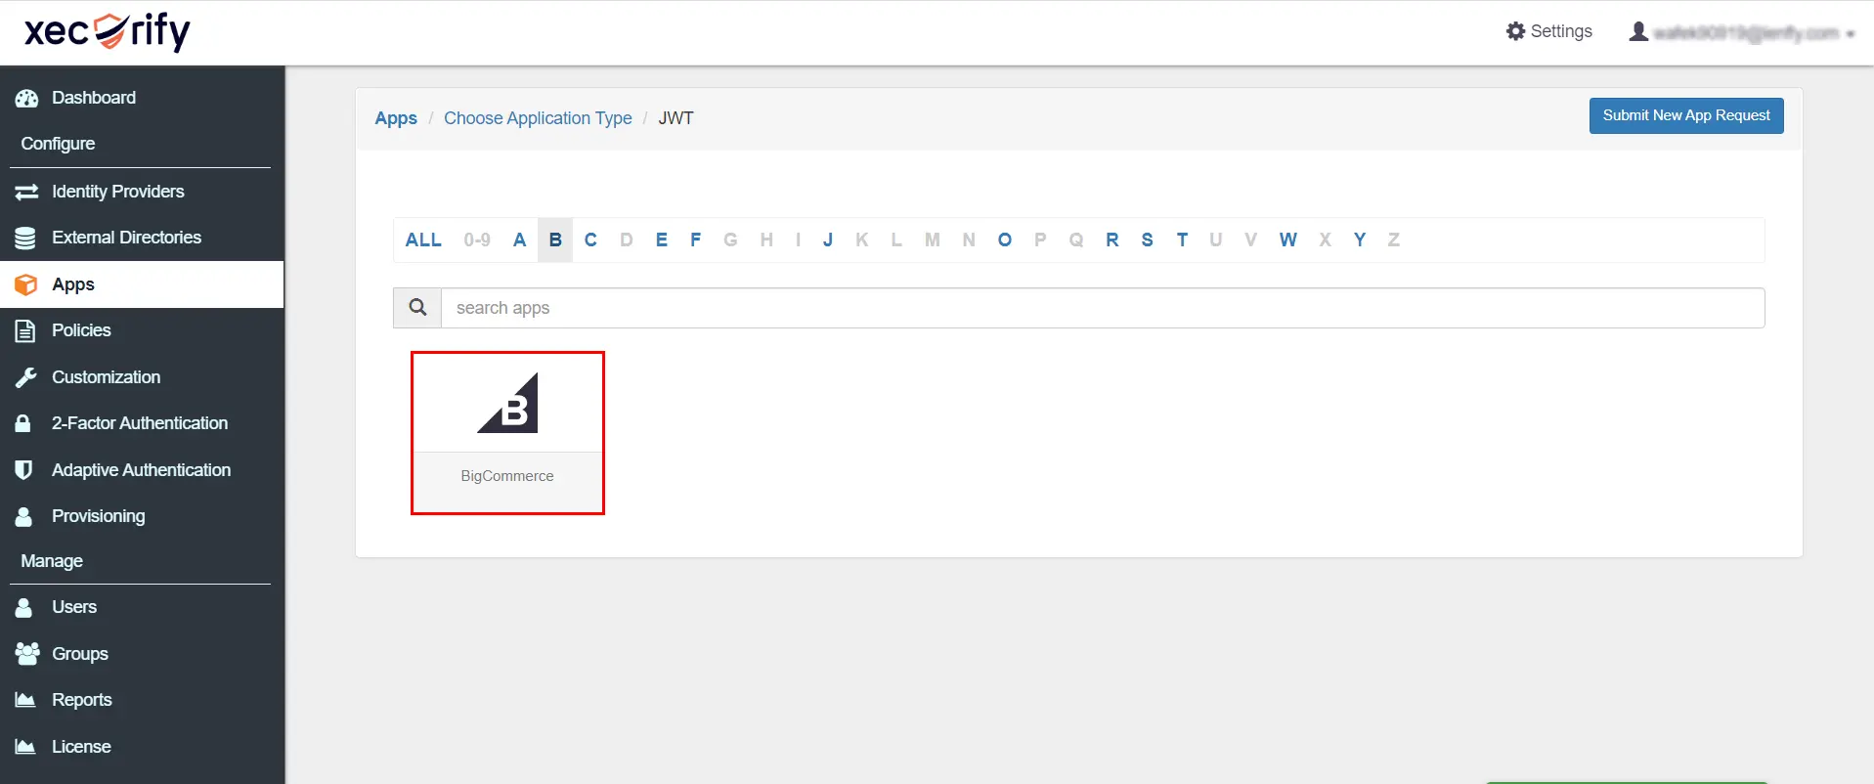Filter apps by letter W
The image size is (1874, 784).
[x=1288, y=240]
